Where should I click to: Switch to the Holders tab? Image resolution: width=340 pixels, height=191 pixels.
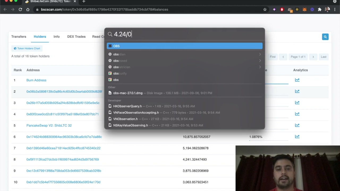[40, 37]
